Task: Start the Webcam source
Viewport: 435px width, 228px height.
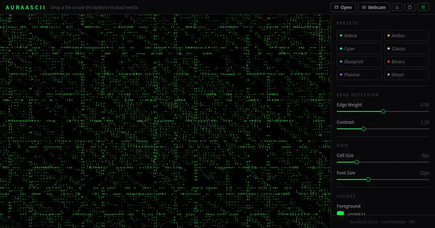Action: (374, 7)
